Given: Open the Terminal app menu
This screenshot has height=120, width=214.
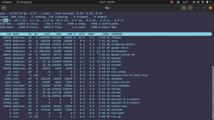Looking at the screenshot, I should pyautogui.click(x=24, y=2).
